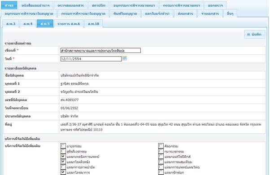Open the รายการ ส.พ.6 sub-tab

69,24
